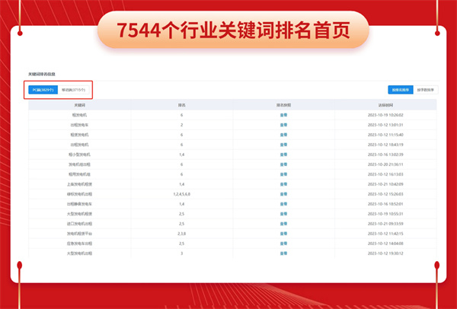Screen dimensions: 457x309
Task: Sort keywords using 按字数排序 button
Action: pyautogui.click(x=424, y=90)
